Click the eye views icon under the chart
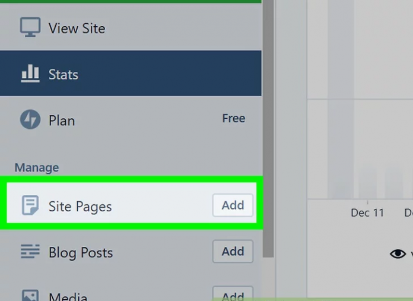Viewport: 413px width, 301px height. click(x=398, y=254)
